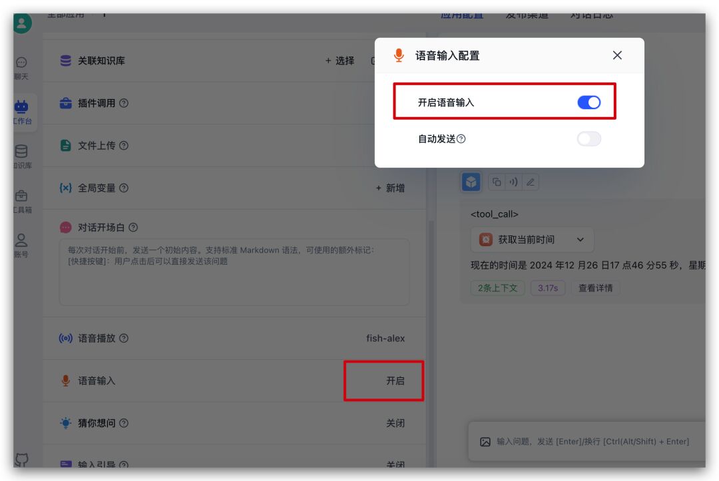The width and height of the screenshot is (719, 481).
Task: Edit the reply with pencil icon
Action: point(530,182)
